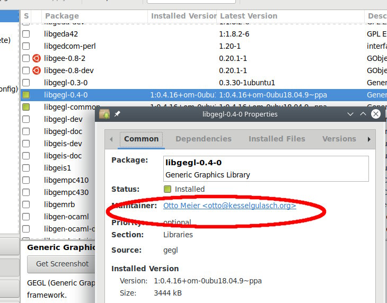Image resolution: width=387 pixels, height=303 pixels.
Task: Click the Size value 3444 kB
Action: click(168, 293)
